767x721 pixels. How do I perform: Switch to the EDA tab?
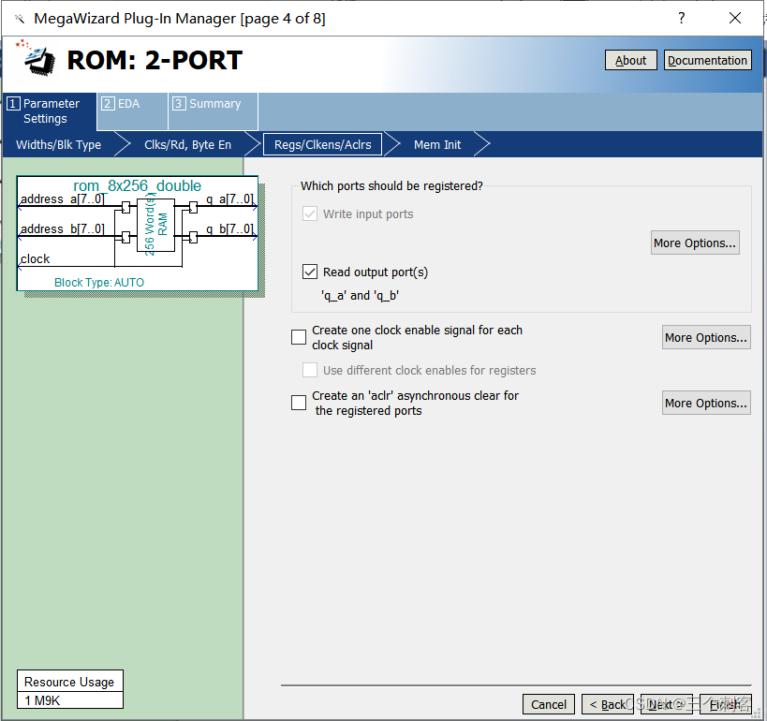(132, 111)
